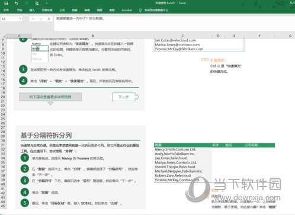Switch to the 页面布局 (Page Layout) ribbon tab
Screen dimensions: 295x215
pos(47,10)
